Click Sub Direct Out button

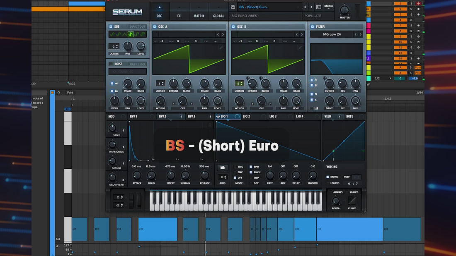point(137,27)
